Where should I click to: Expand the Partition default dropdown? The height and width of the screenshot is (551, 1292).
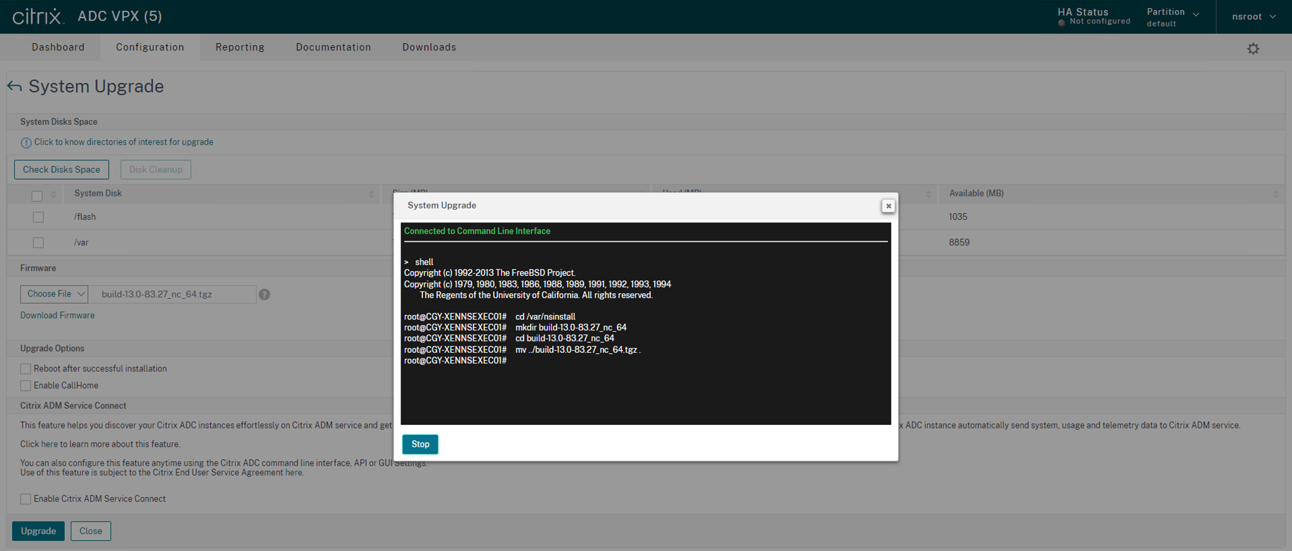pyautogui.click(x=1173, y=17)
